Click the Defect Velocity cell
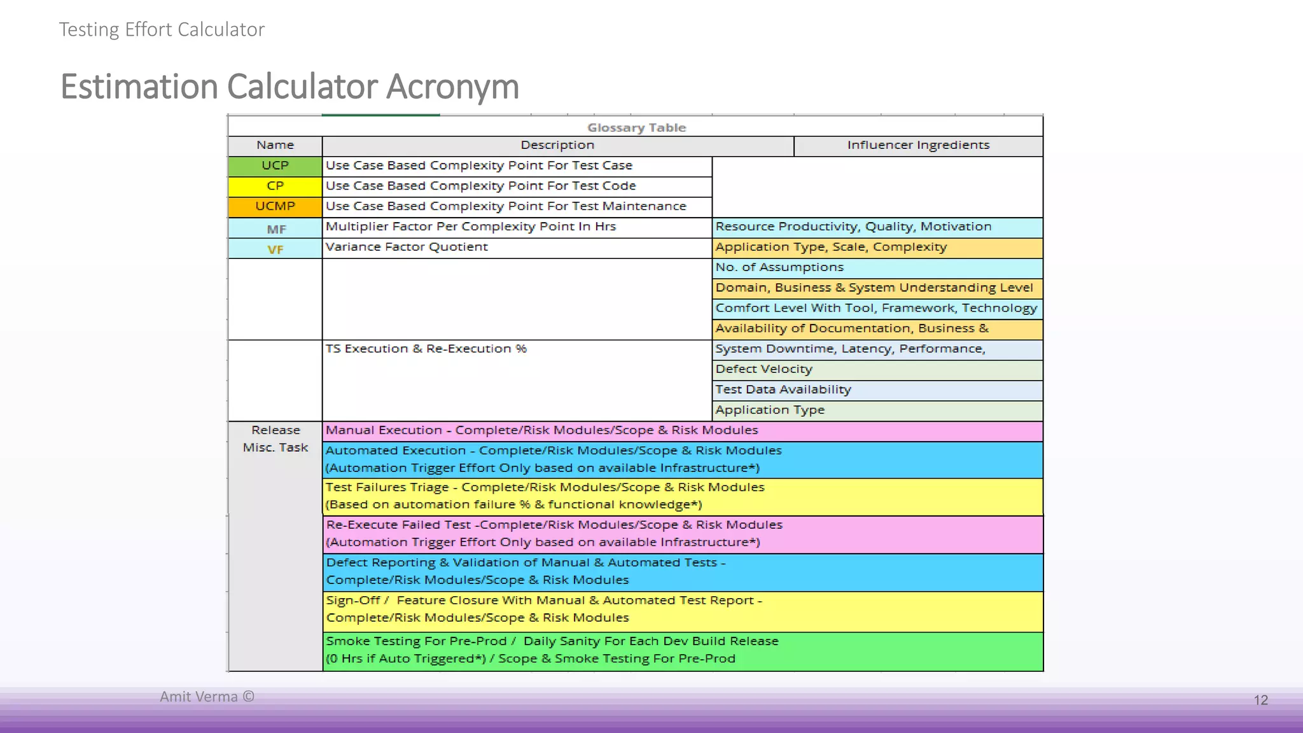1303x733 pixels. [763, 369]
